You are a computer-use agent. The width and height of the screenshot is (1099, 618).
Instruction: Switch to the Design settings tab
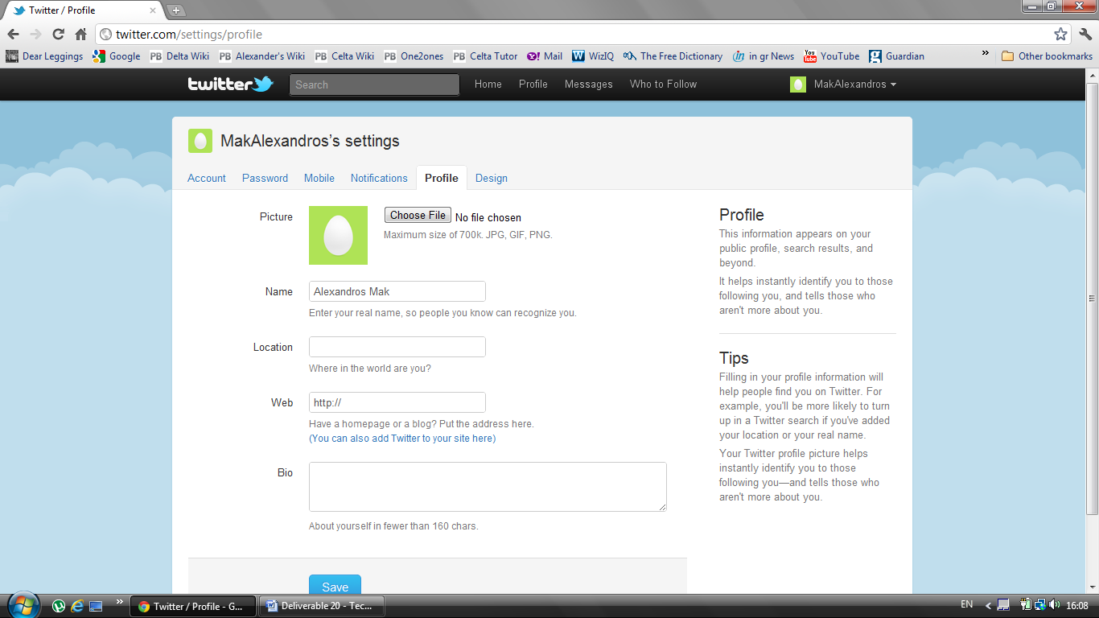click(492, 178)
